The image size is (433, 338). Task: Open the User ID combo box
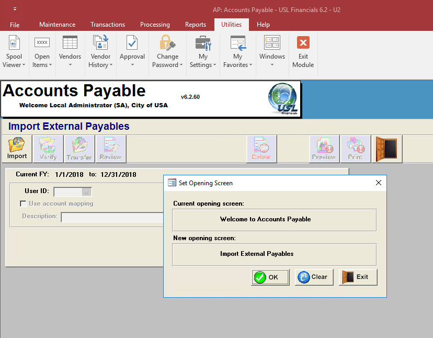click(73, 192)
